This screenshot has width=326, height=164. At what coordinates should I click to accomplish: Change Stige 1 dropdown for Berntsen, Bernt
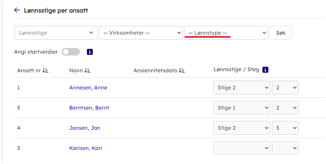pyautogui.click(x=242, y=108)
